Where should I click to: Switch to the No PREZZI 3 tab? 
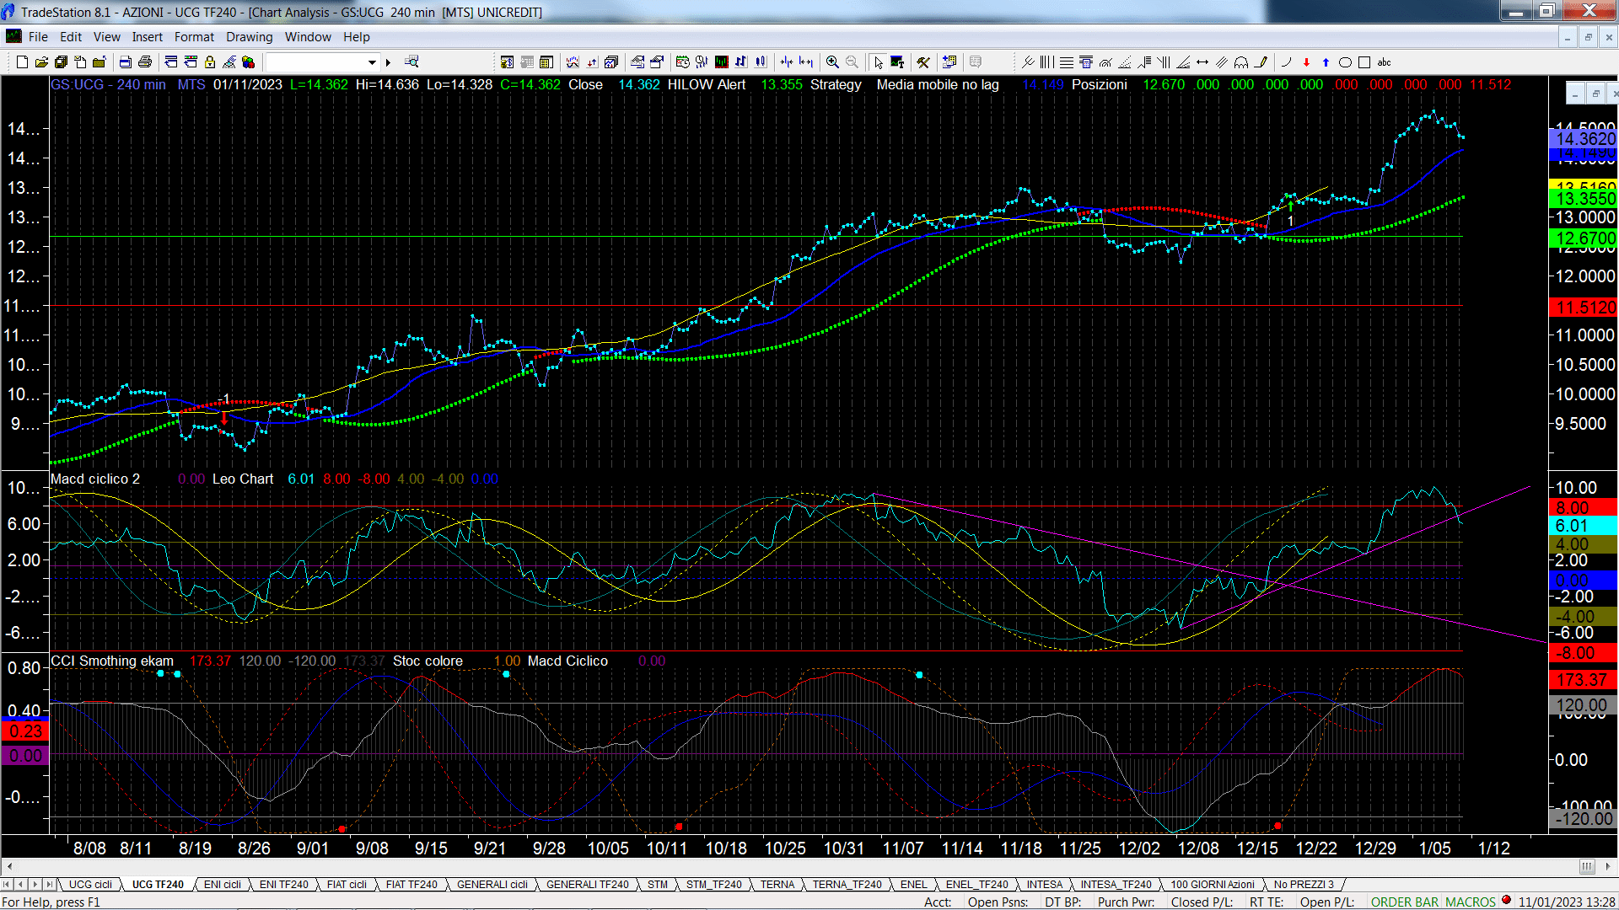(x=1304, y=885)
